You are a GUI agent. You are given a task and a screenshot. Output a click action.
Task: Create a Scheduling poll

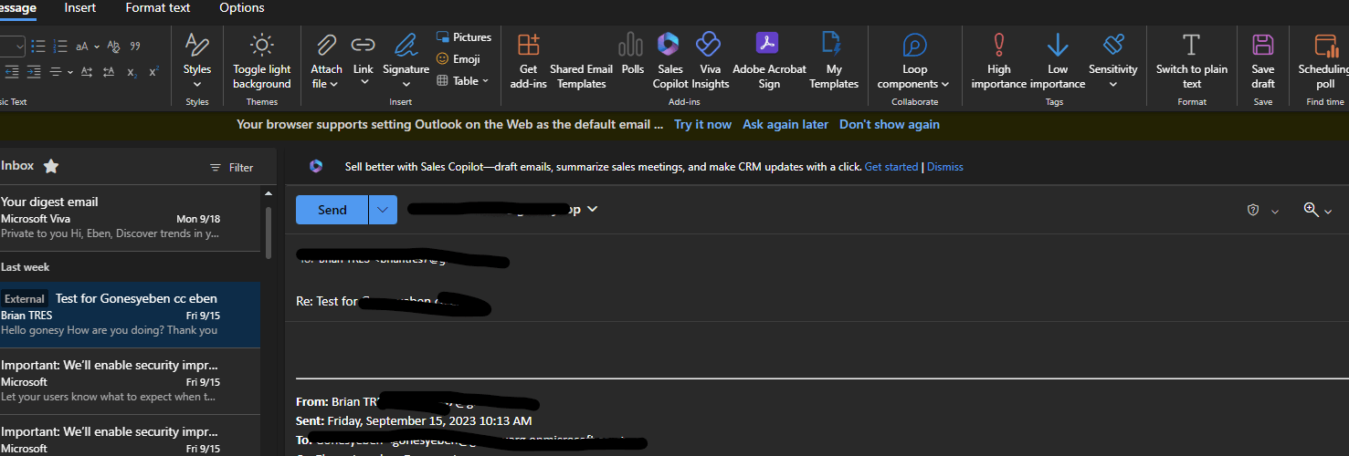(x=1323, y=60)
